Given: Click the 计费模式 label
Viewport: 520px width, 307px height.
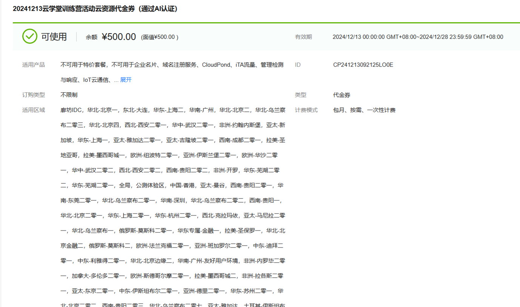Looking at the screenshot, I should coord(306,110).
